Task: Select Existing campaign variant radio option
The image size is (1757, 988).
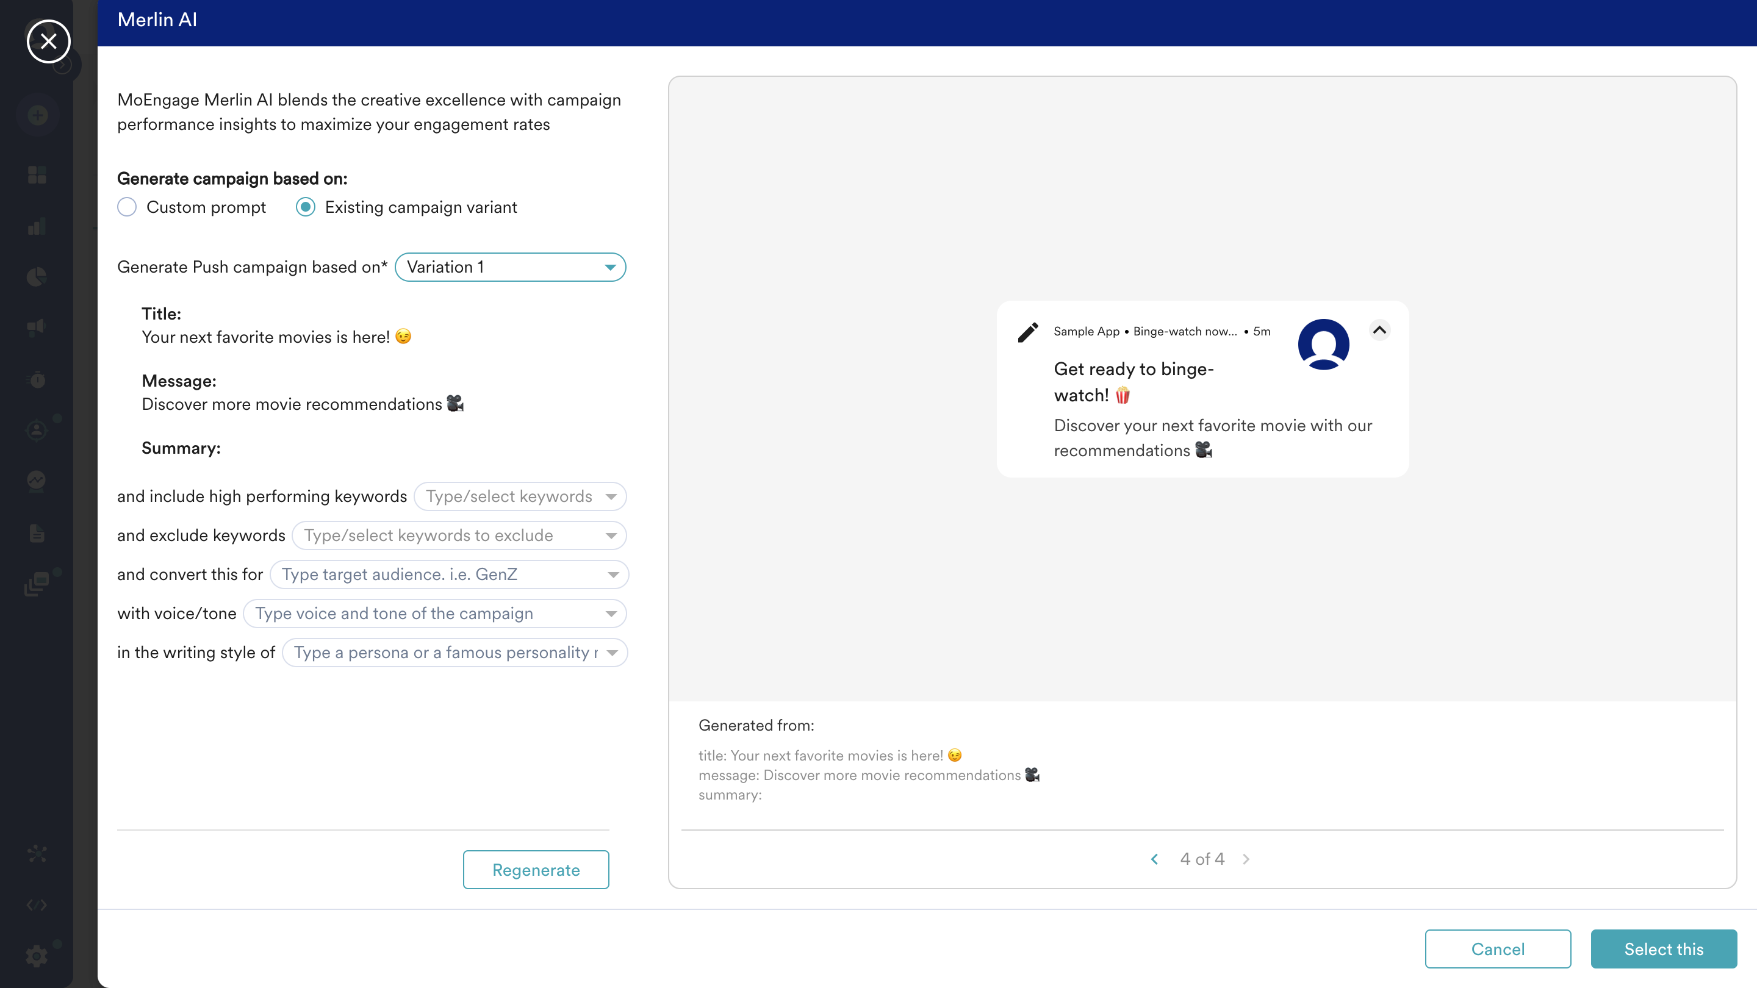Action: 306,207
